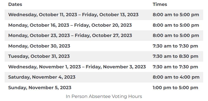Screen dimensions: 208x101
Task: Click the time cell for October 23–27
Action: [176, 35]
